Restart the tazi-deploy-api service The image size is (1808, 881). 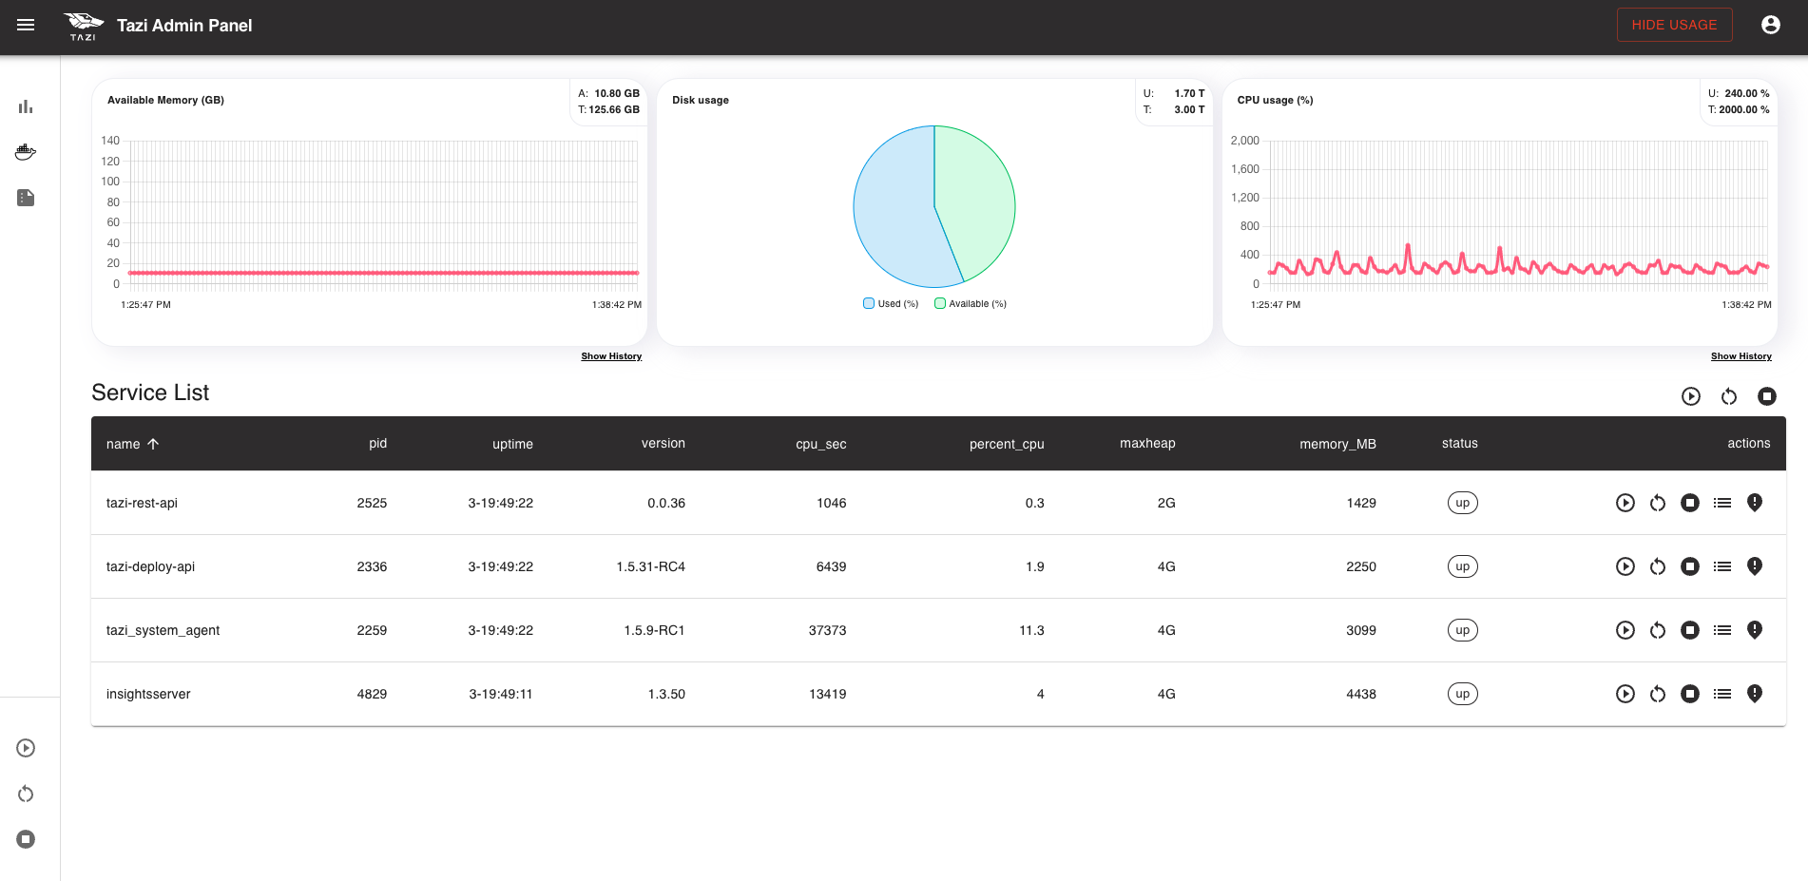[x=1658, y=566]
